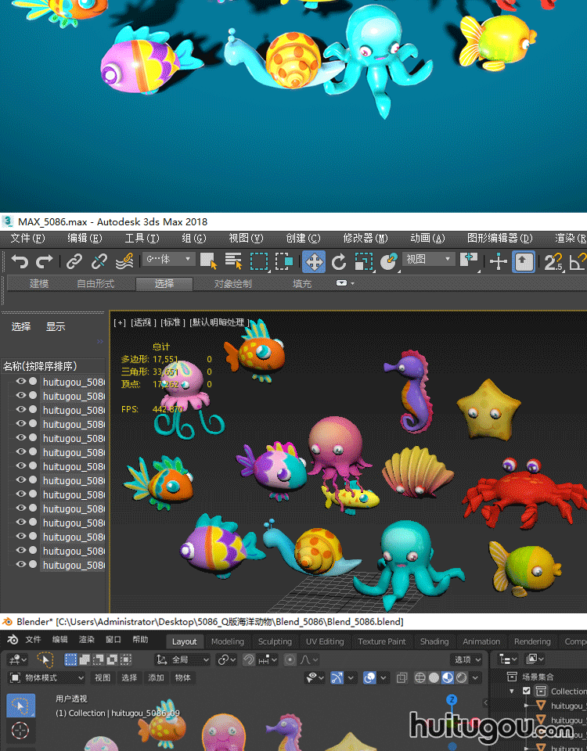Activate the Select and Move tool
587x751 pixels.
(x=314, y=261)
